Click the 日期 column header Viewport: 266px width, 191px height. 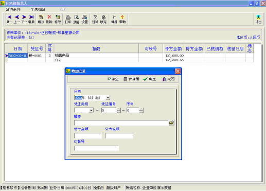[x=18, y=49]
